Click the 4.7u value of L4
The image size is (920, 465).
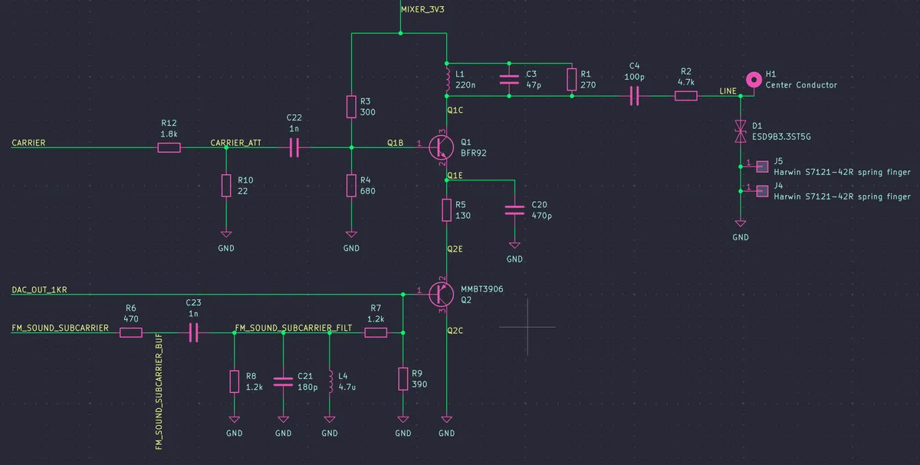tap(347, 387)
